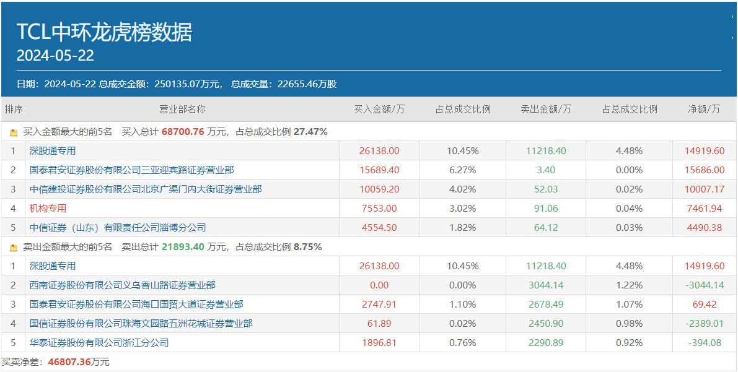Click the 0.04% ratio cell
The width and height of the screenshot is (738, 372).
[x=630, y=209]
